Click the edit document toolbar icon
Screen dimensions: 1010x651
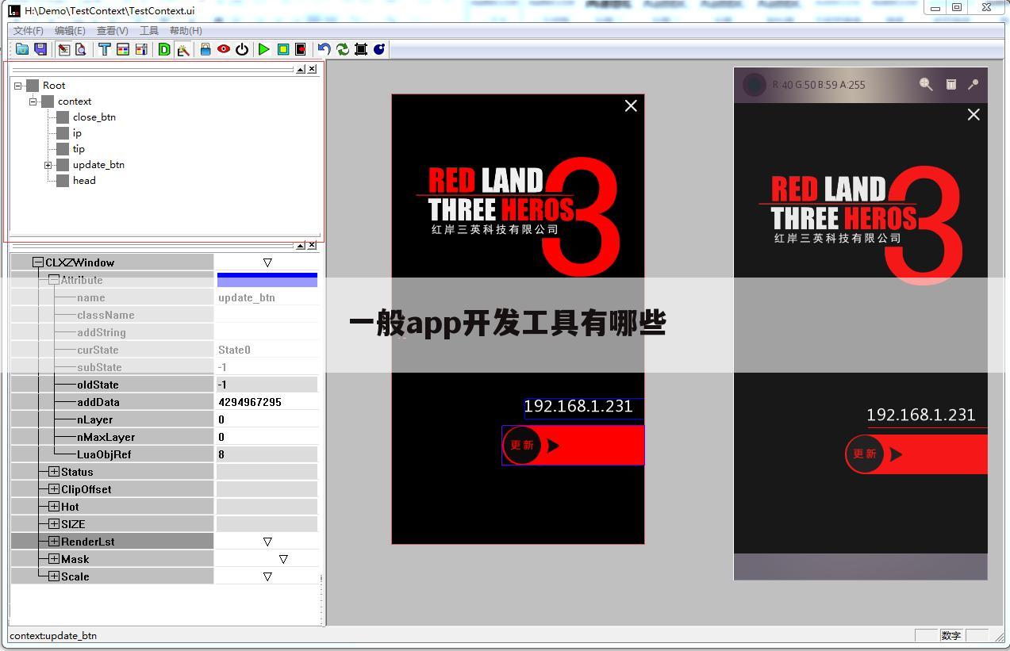click(63, 49)
